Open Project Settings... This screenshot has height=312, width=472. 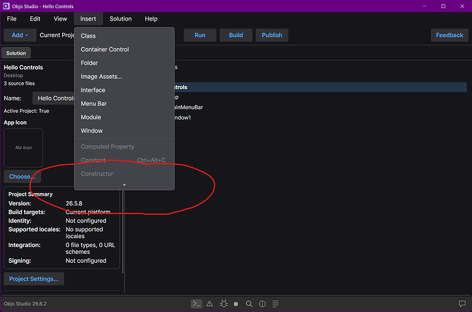coord(34,279)
